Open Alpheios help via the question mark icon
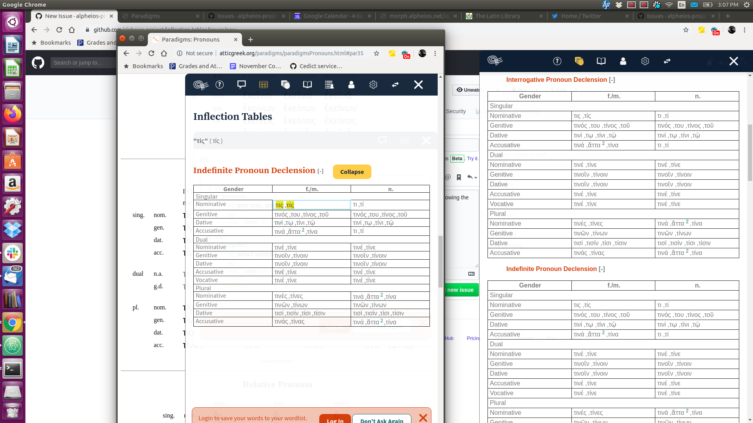 click(219, 85)
